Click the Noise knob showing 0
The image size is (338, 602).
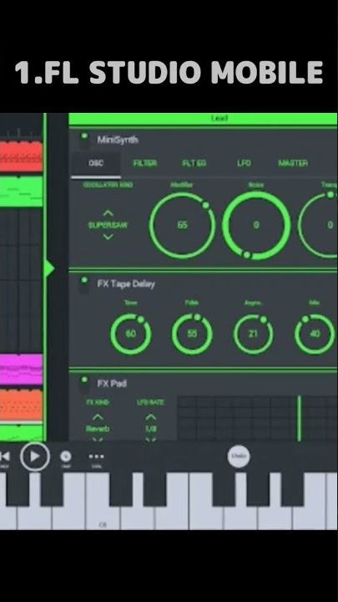pos(256,226)
